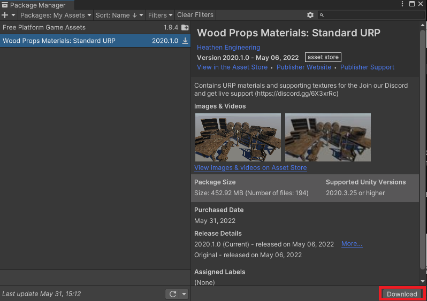Screen dimensions: 427x301
Task: Click the Download button
Action: (x=402, y=294)
